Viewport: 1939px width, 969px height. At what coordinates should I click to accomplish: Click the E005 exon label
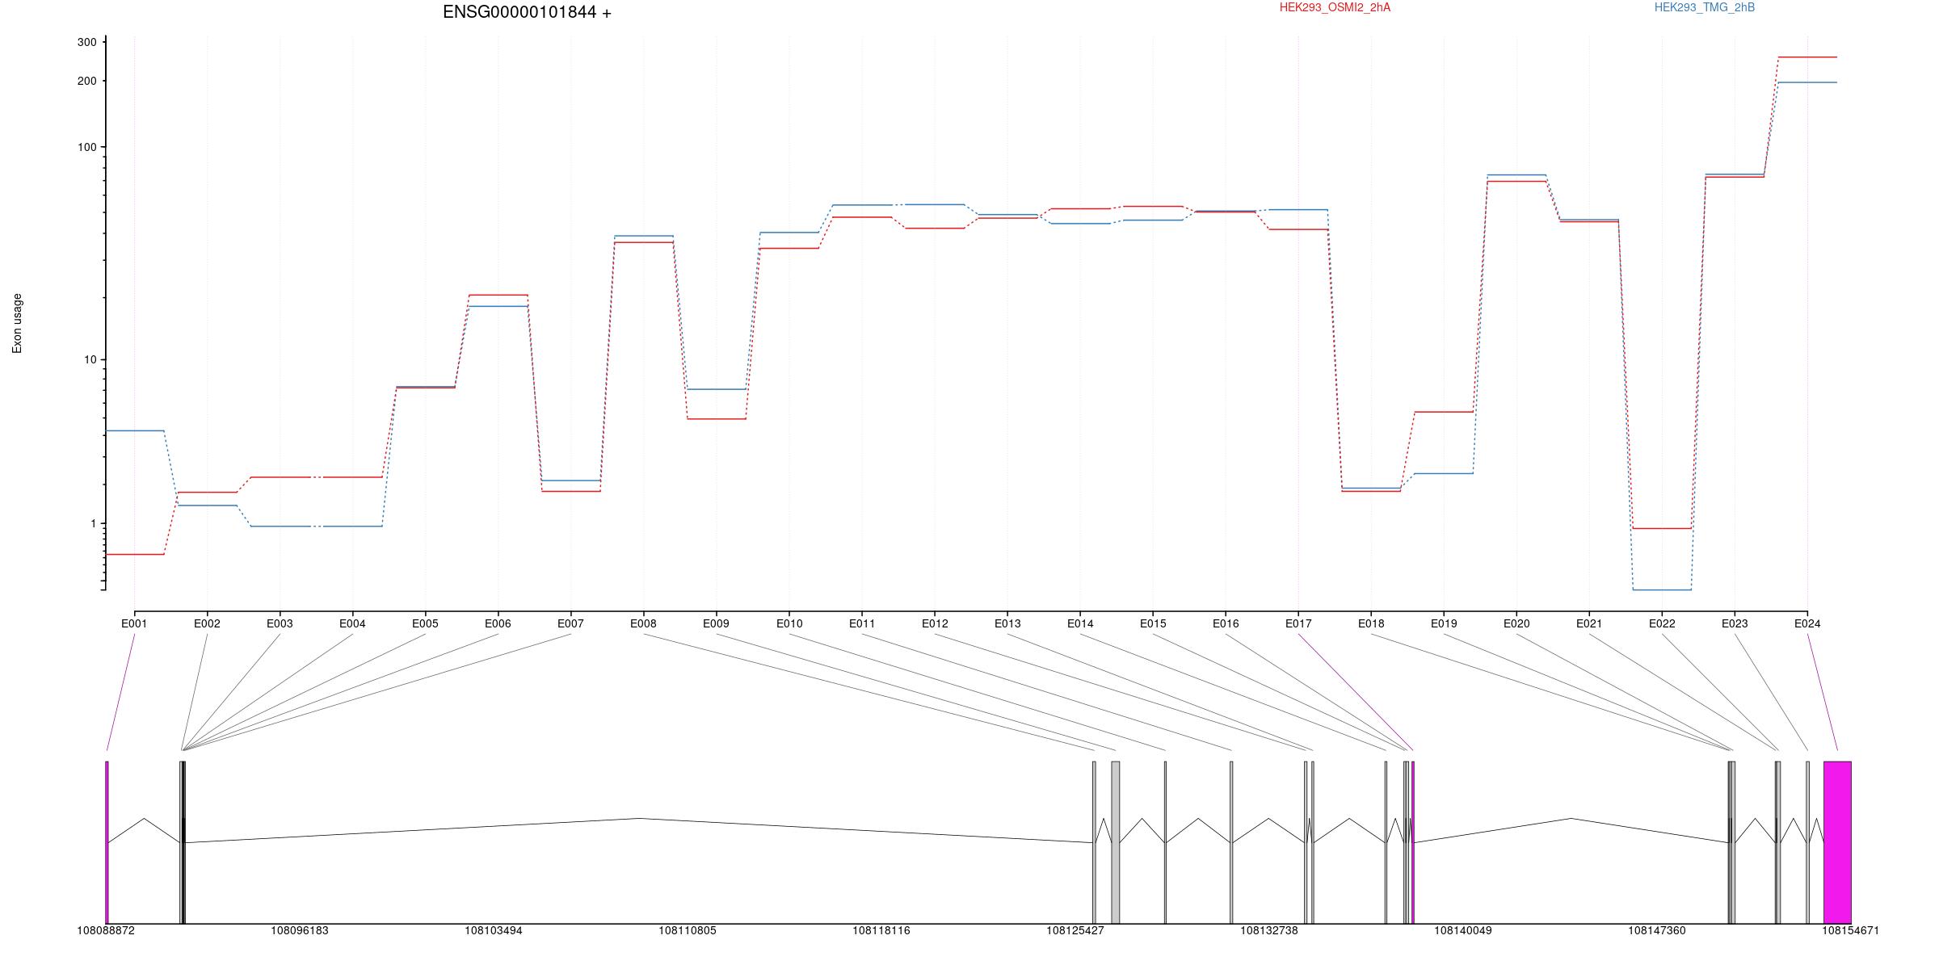click(x=425, y=623)
